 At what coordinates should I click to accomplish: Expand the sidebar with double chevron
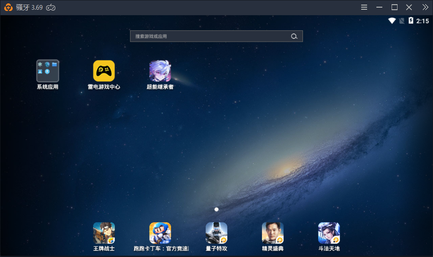[x=425, y=7]
